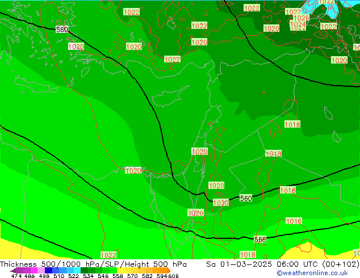
Task: Click the '1024' pressure contour label
Action: coord(298,24)
